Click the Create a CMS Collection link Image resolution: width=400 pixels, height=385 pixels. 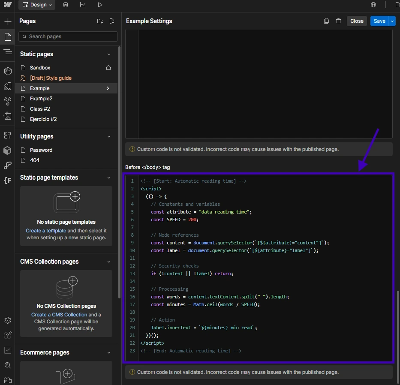59,315
